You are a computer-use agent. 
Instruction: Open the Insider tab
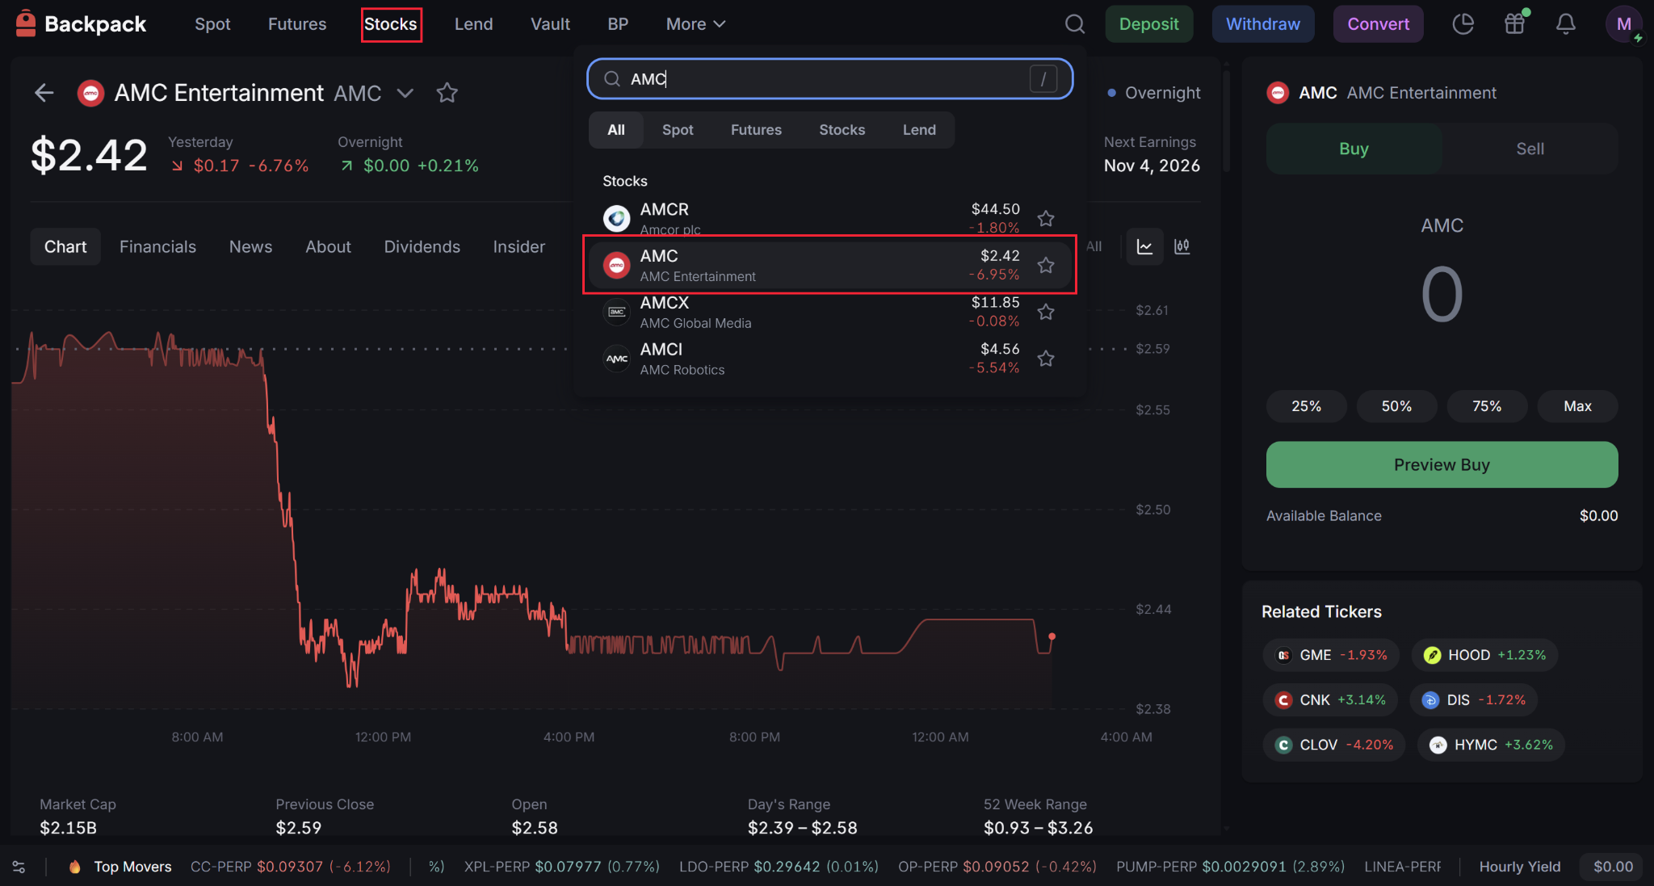tap(518, 246)
